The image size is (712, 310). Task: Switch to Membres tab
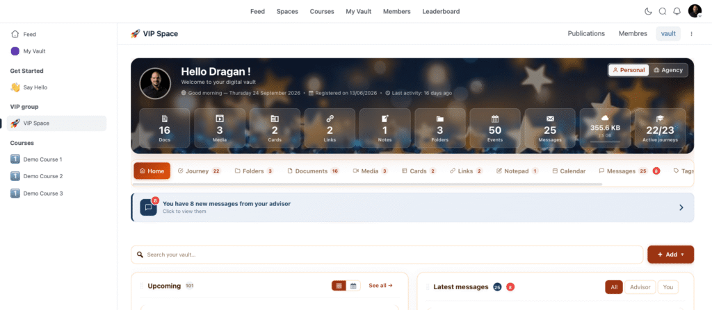[x=633, y=33]
